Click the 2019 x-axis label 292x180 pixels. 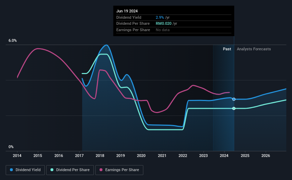(121, 156)
